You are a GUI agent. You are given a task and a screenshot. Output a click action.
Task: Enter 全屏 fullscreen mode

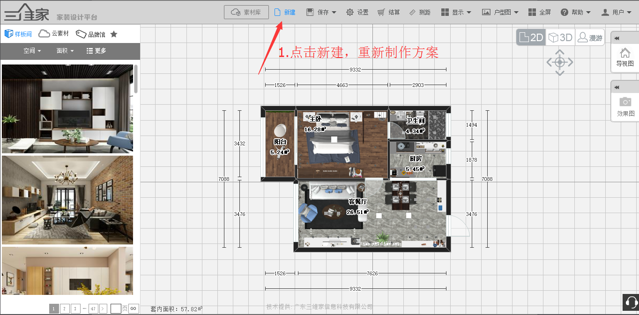click(539, 12)
